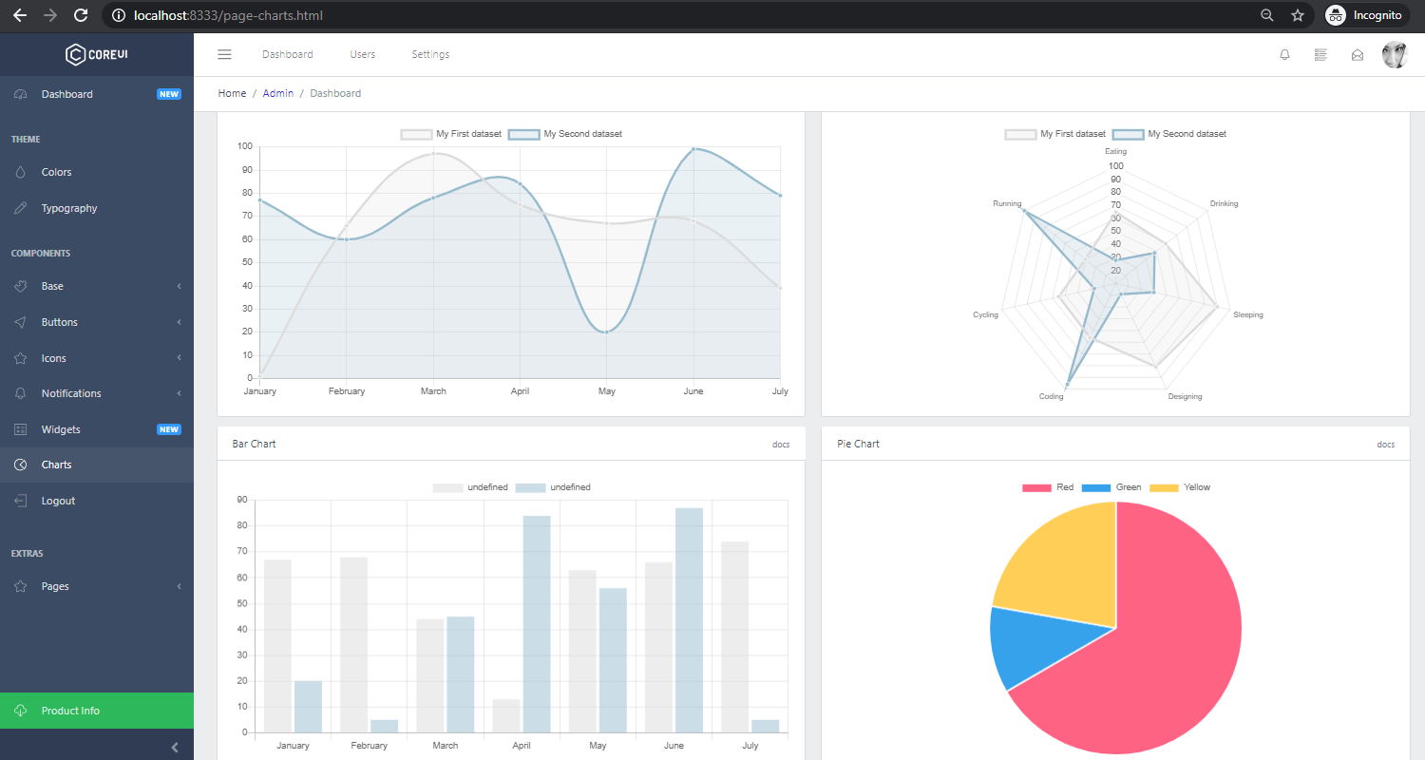The height and width of the screenshot is (760, 1425).
Task: Switch to the Settings menu item
Action: [x=430, y=54]
